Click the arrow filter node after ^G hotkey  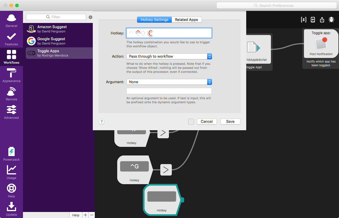pos(166,170)
